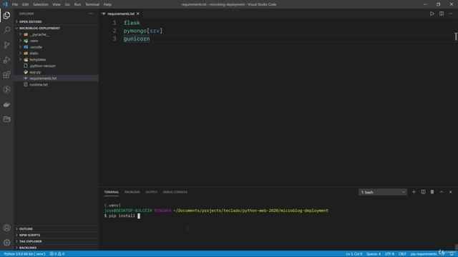The image size is (458, 257).
Task: Show errors and warnings count in status bar
Action: pos(57,254)
